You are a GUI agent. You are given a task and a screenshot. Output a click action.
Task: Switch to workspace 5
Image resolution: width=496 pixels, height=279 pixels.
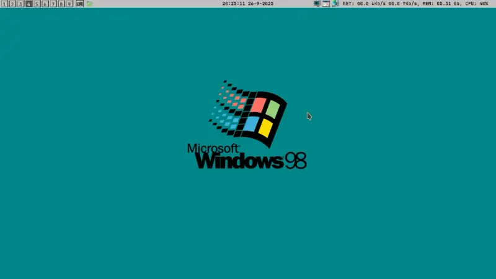point(37,4)
